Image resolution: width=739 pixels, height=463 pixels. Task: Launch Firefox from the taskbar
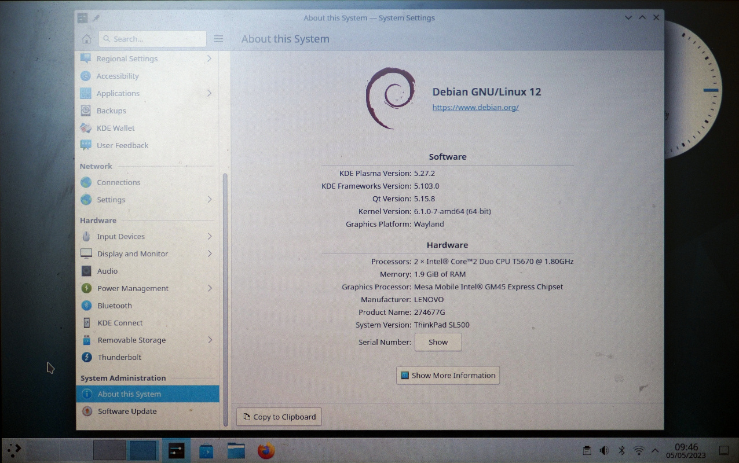[266, 450]
